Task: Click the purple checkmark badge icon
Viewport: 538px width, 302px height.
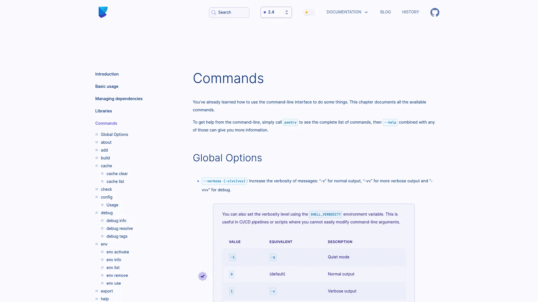Action: (203, 276)
